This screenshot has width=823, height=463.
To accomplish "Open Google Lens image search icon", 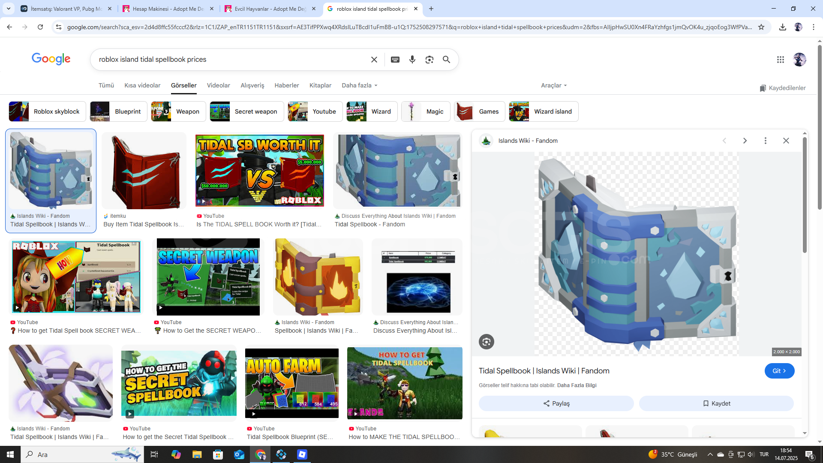I will [430, 60].
